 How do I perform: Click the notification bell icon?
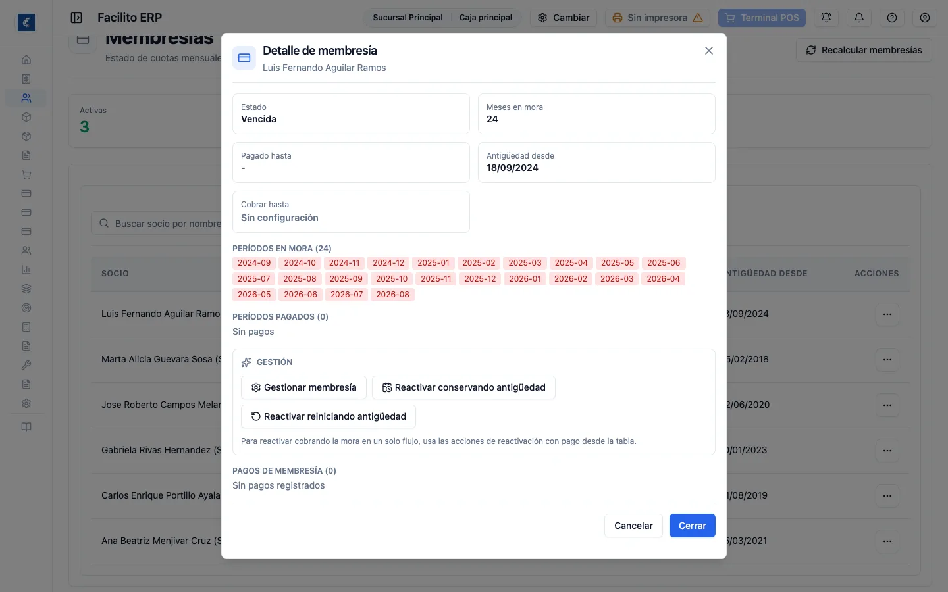[x=859, y=18]
